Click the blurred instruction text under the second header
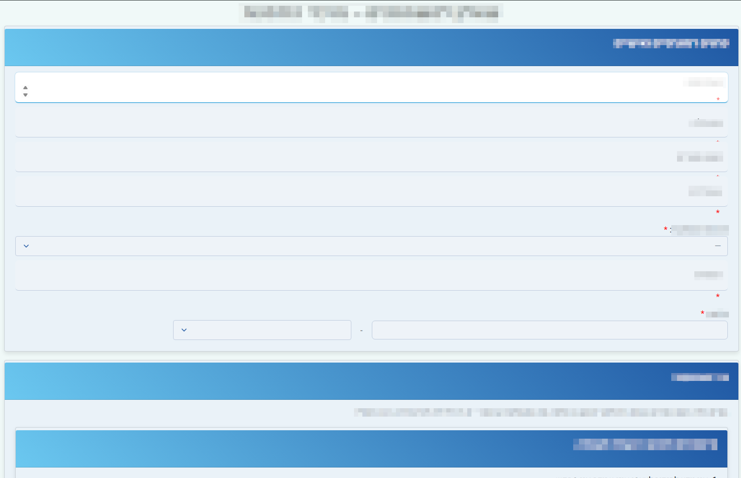 point(540,412)
